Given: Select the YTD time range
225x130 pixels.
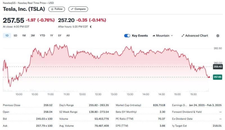Looking at the screenshot, I should 42,36.
